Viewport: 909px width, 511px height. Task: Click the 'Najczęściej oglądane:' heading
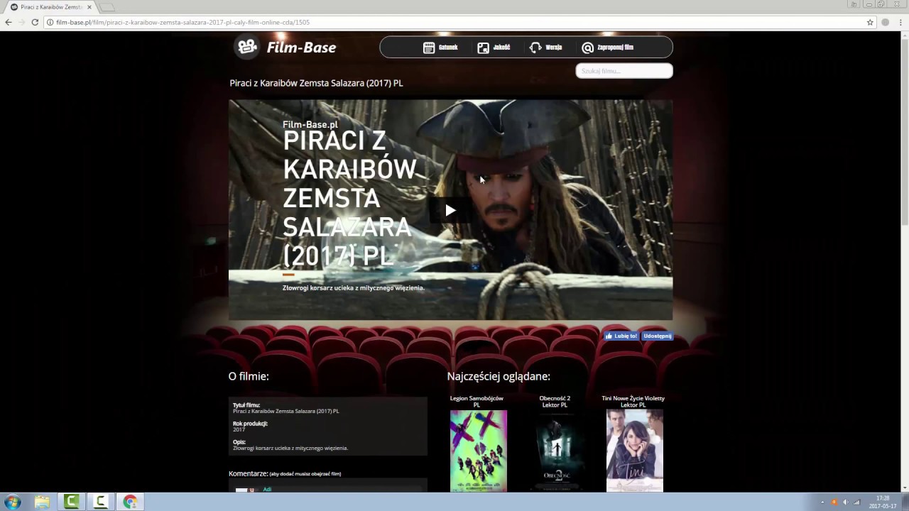[x=499, y=376]
